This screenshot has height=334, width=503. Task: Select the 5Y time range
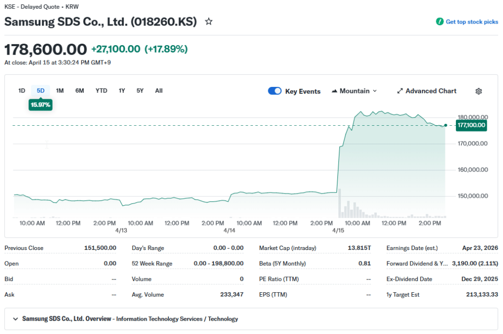[x=140, y=91]
